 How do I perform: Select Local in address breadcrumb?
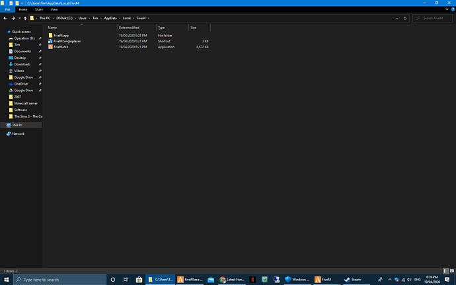coord(126,18)
